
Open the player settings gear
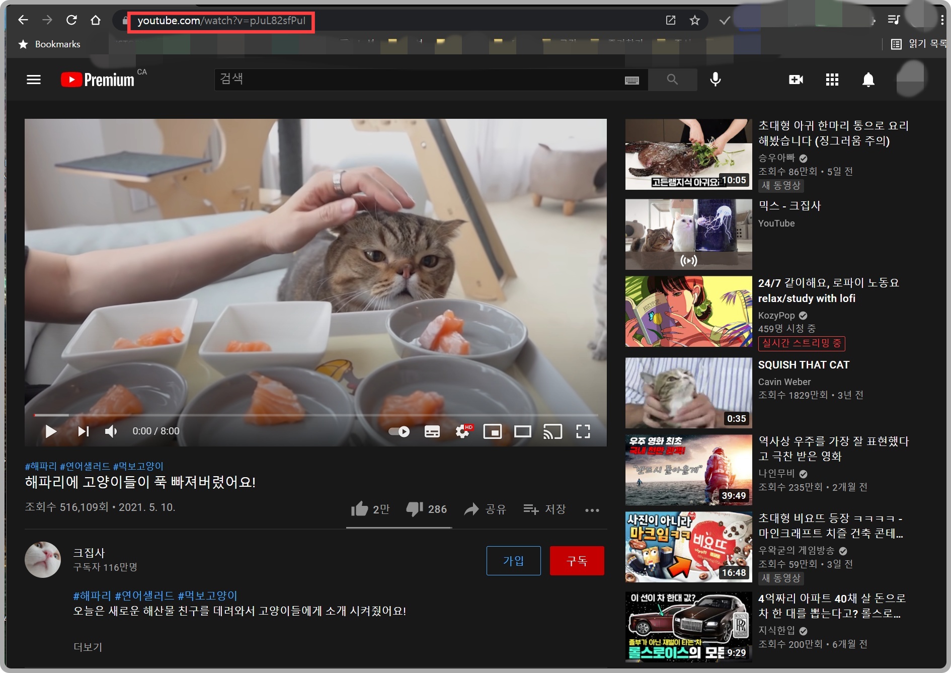click(x=461, y=431)
